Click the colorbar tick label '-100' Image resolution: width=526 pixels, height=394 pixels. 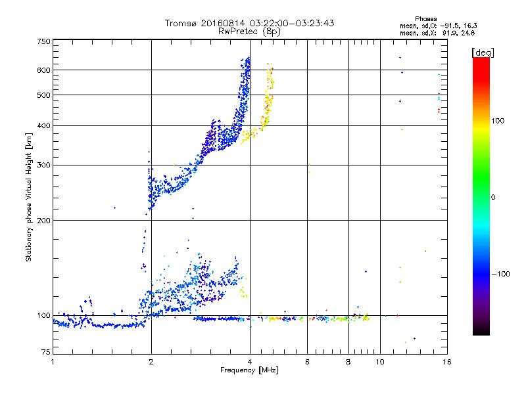coord(500,274)
